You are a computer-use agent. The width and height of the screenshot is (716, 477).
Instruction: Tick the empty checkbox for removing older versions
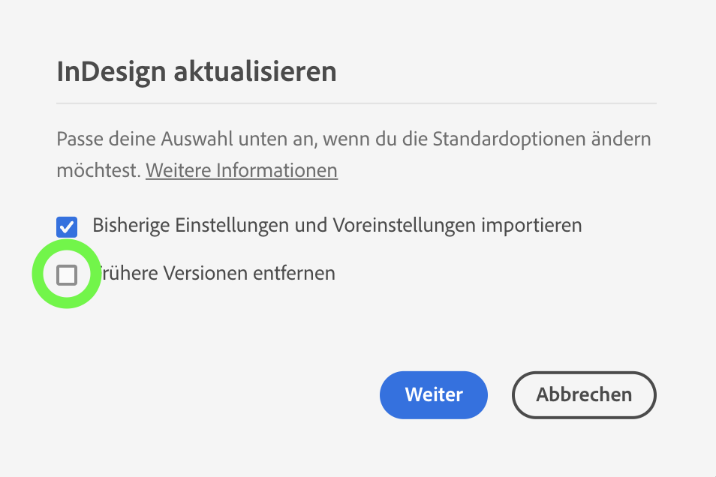pyautogui.click(x=67, y=275)
